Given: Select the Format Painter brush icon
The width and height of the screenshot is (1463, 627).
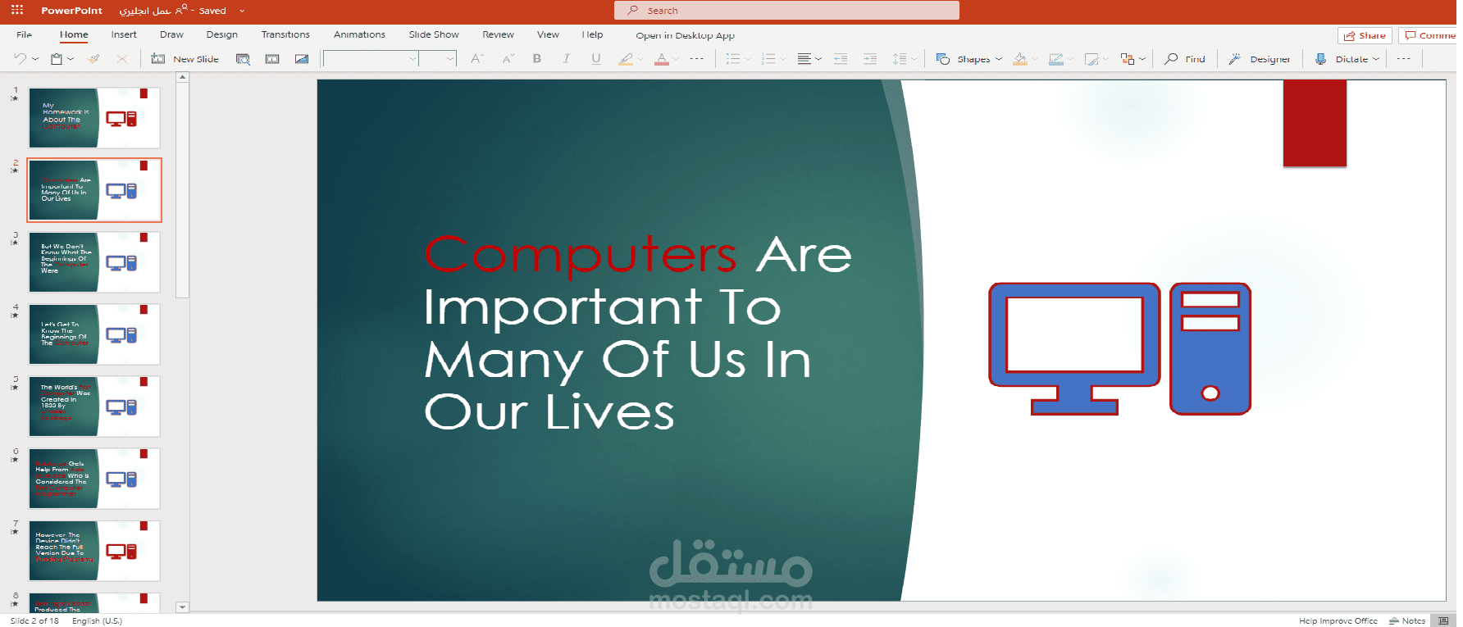Looking at the screenshot, I should pyautogui.click(x=93, y=59).
